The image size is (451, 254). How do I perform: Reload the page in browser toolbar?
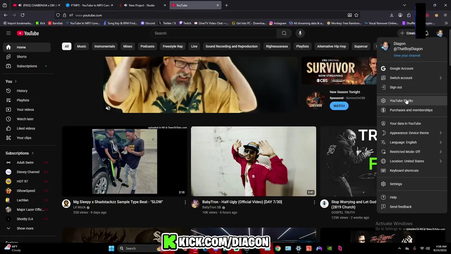pyautogui.click(x=23, y=15)
